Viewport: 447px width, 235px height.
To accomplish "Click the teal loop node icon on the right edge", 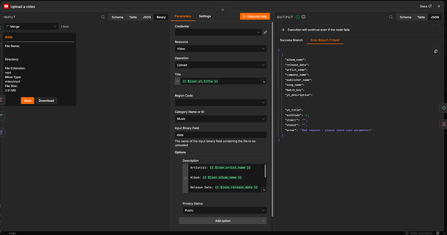I will click(444, 108).
